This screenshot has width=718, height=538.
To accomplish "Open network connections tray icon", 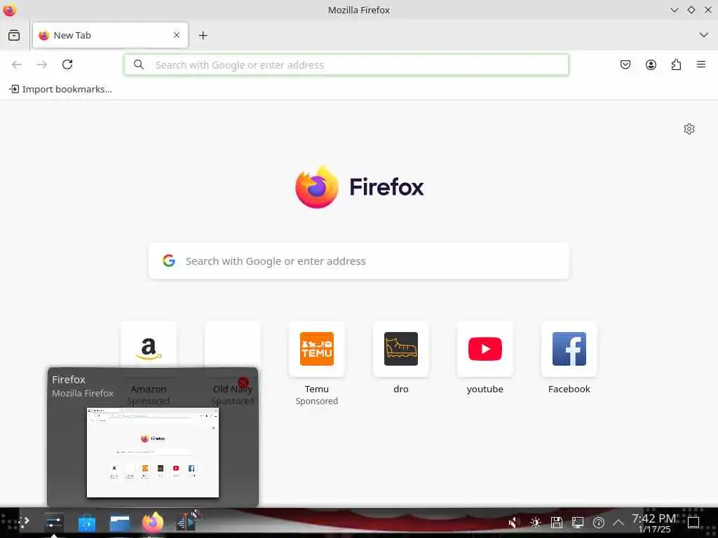I will pos(578,522).
